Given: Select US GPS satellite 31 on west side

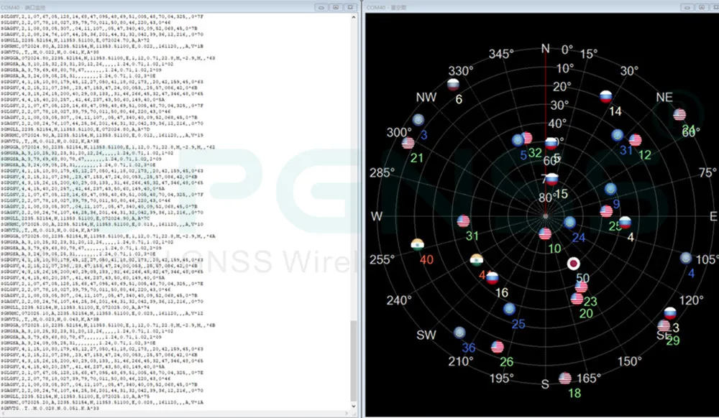Looking at the screenshot, I should pyautogui.click(x=464, y=221).
